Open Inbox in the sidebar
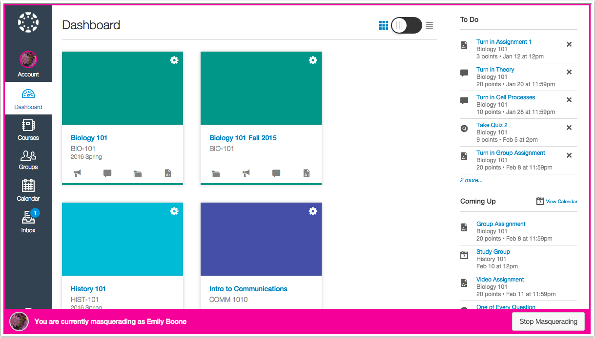Image resolution: width=595 pixels, height=338 pixels. coord(28,222)
